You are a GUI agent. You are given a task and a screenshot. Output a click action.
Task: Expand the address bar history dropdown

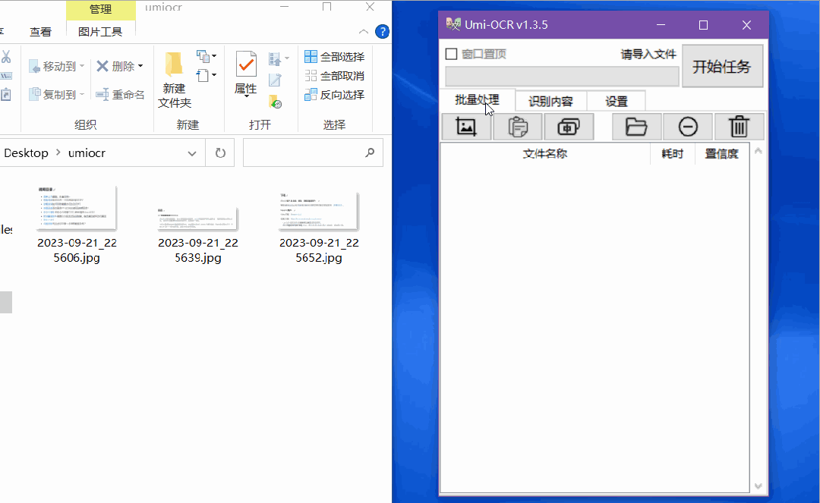coord(192,153)
